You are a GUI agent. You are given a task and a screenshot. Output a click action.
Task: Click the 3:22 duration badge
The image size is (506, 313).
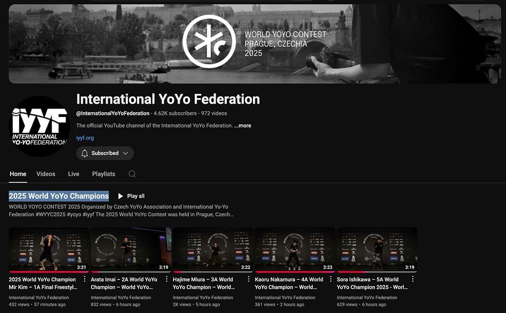(x=245, y=267)
